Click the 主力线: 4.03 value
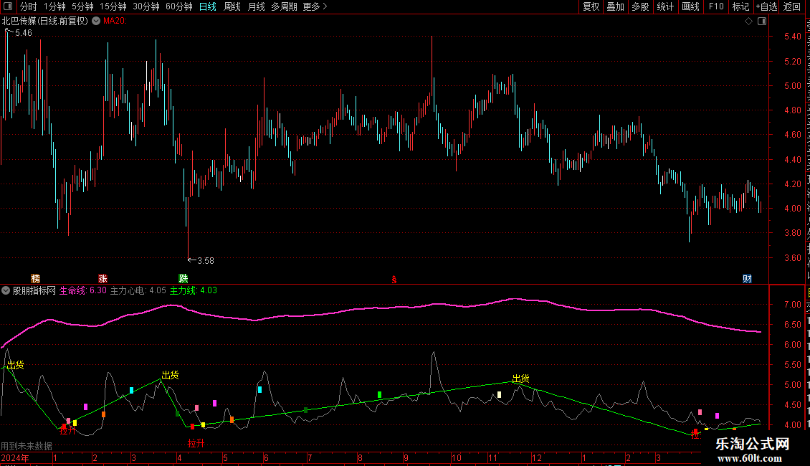Viewport: 810px width, 466px height. click(194, 290)
